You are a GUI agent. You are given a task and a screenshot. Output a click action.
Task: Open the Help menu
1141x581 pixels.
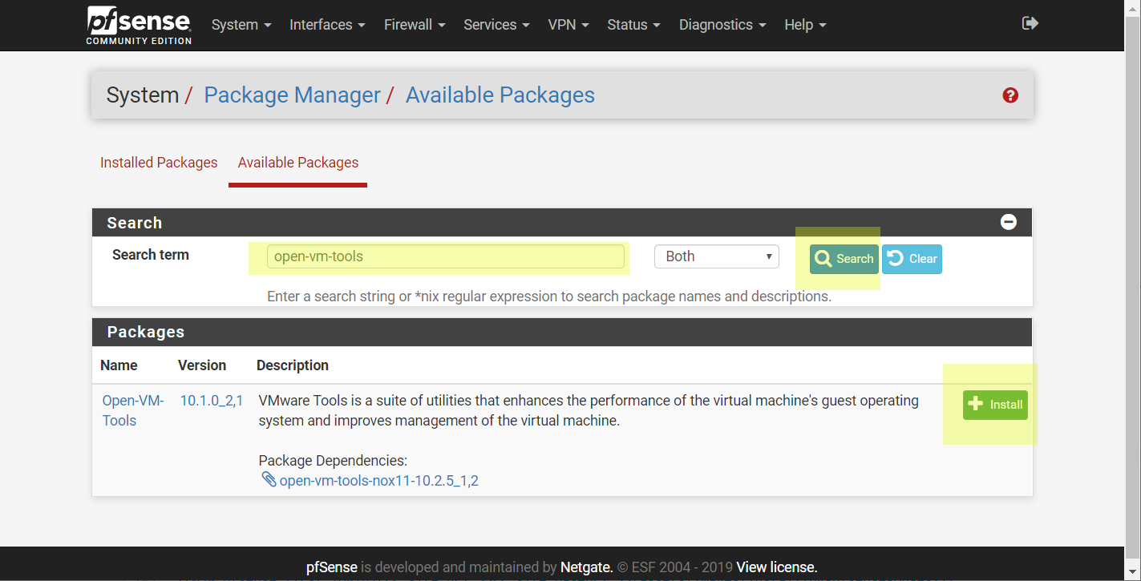pyautogui.click(x=805, y=25)
